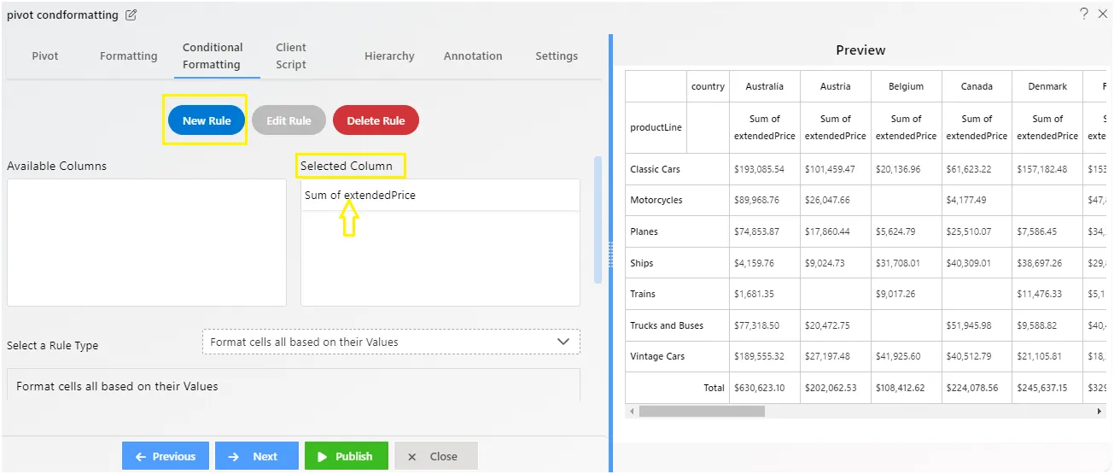Viewport: 1114px width, 474px height.
Task: Click the $630,623.10 total cell
Action: (764, 388)
